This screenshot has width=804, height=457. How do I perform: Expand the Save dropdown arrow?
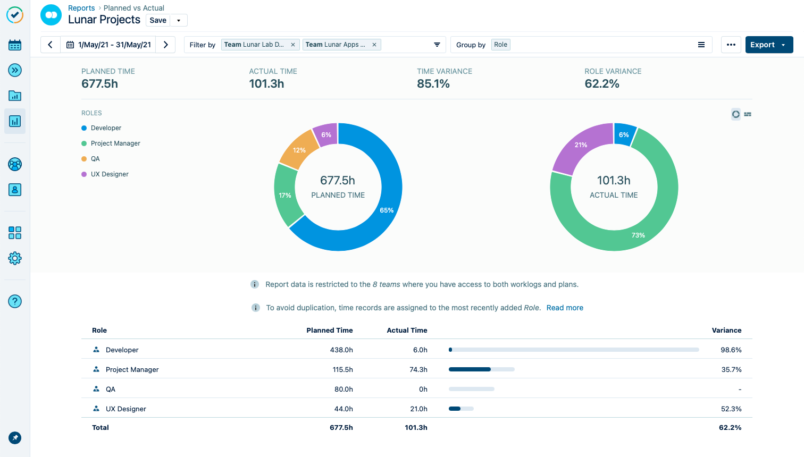[x=179, y=20]
